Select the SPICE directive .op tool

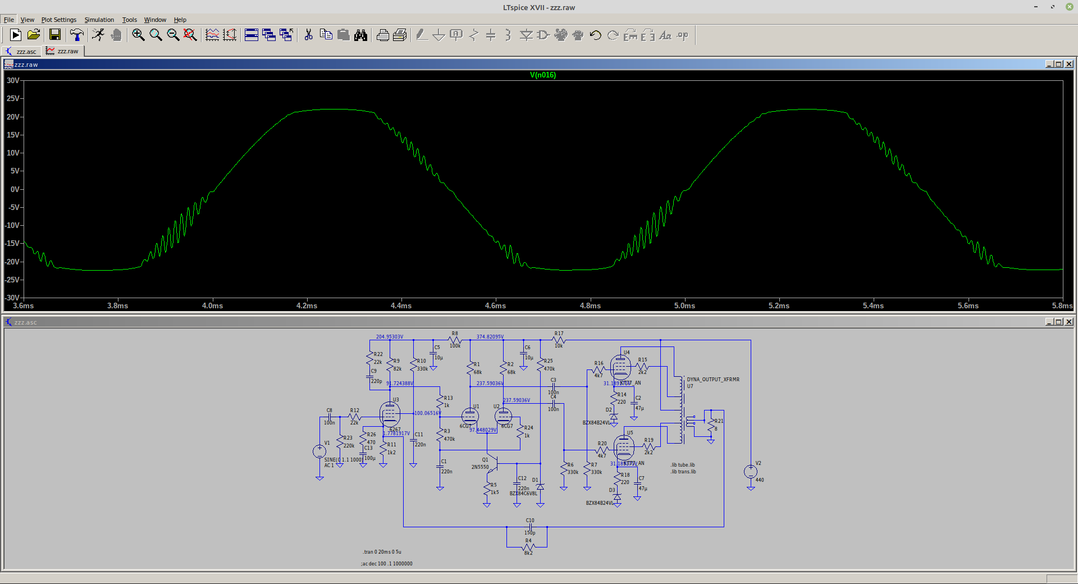(683, 35)
